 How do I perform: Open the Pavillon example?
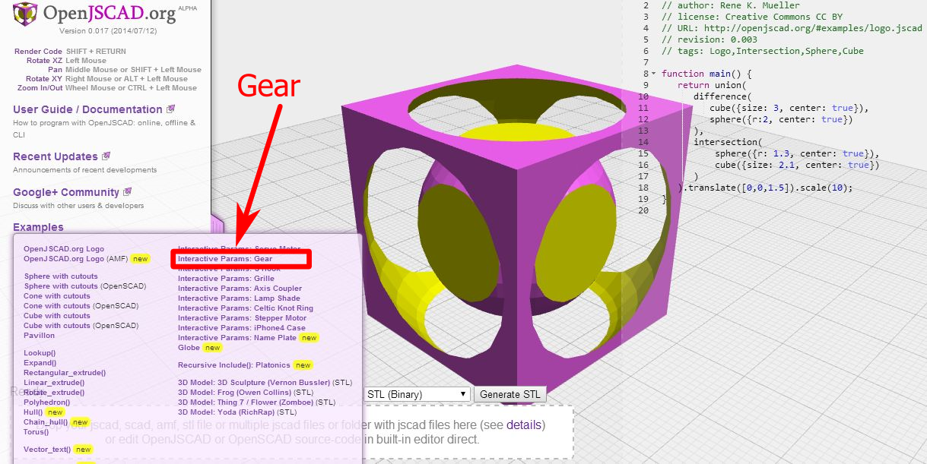40,336
